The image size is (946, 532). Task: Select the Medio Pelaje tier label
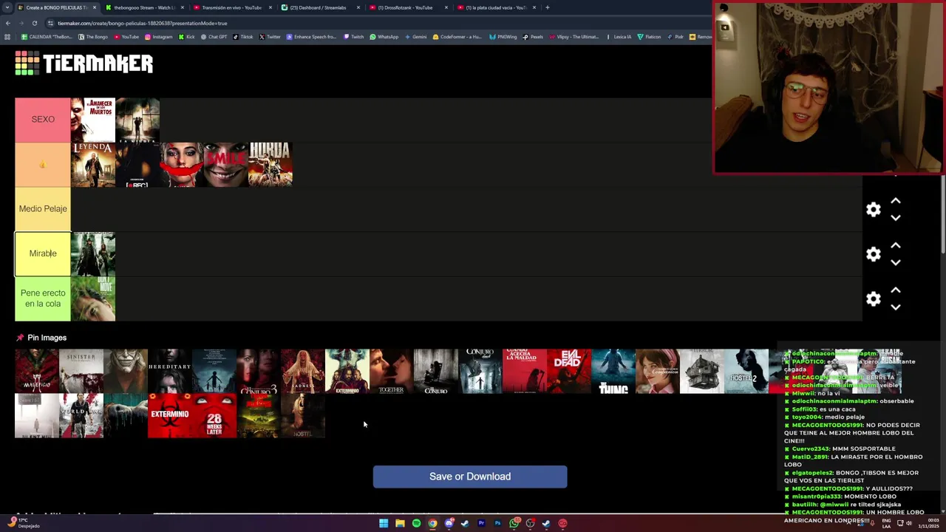(43, 209)
